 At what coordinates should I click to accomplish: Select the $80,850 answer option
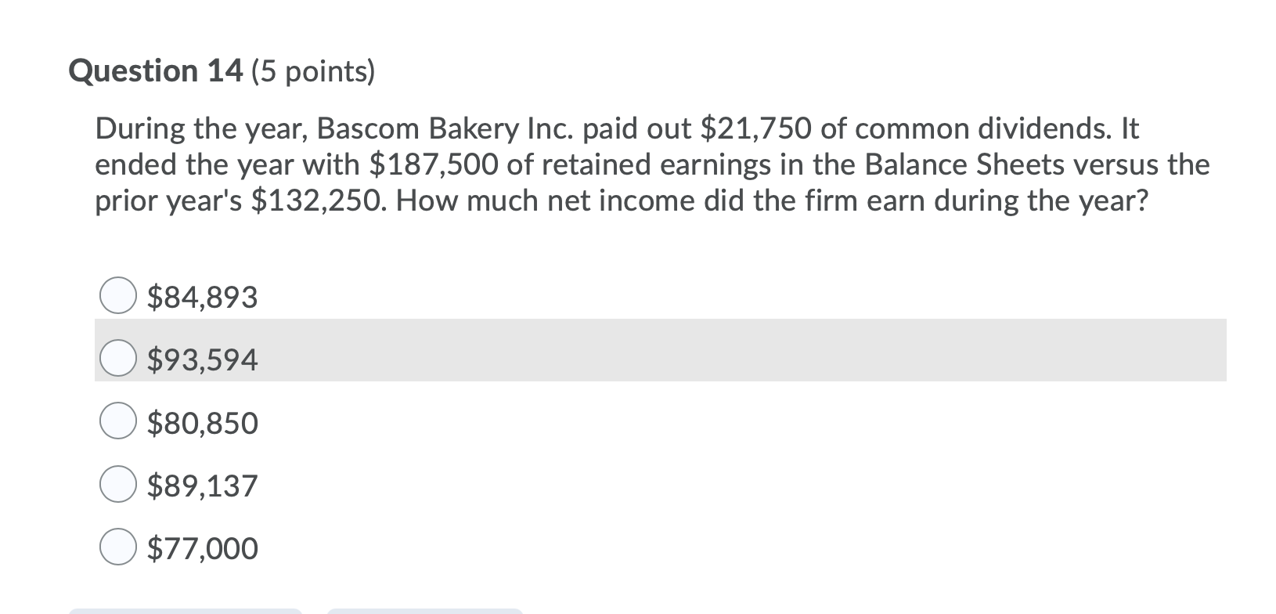point(117,423)
